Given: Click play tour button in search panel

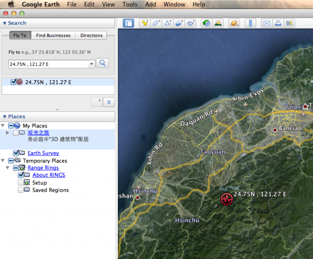Looking at the screenshot, I should coord(97,102).
